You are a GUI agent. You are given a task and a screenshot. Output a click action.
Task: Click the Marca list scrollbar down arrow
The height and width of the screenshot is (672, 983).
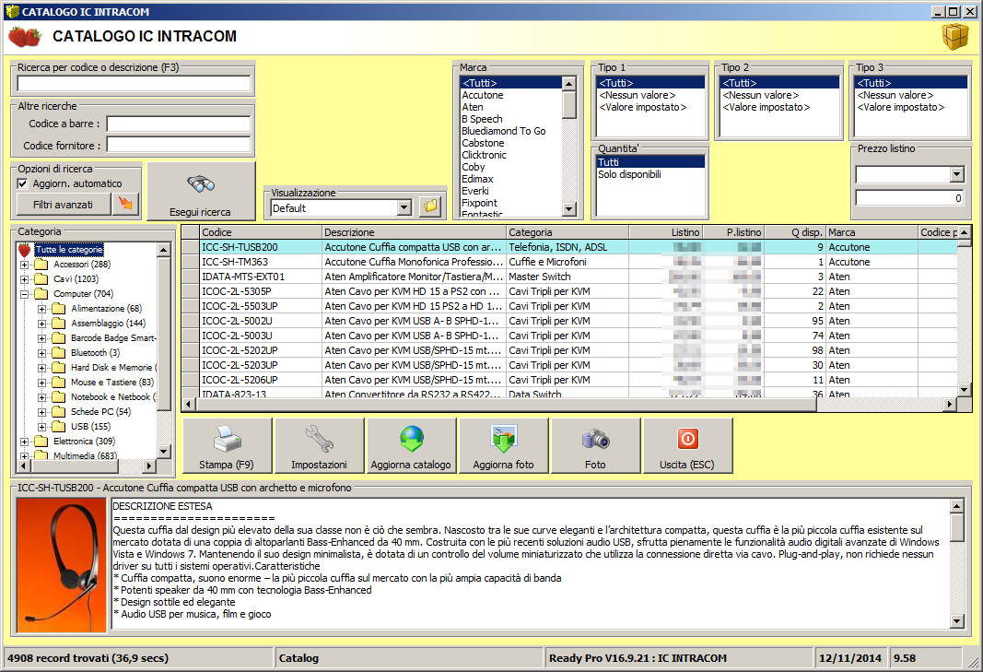(x=568, y=209)
